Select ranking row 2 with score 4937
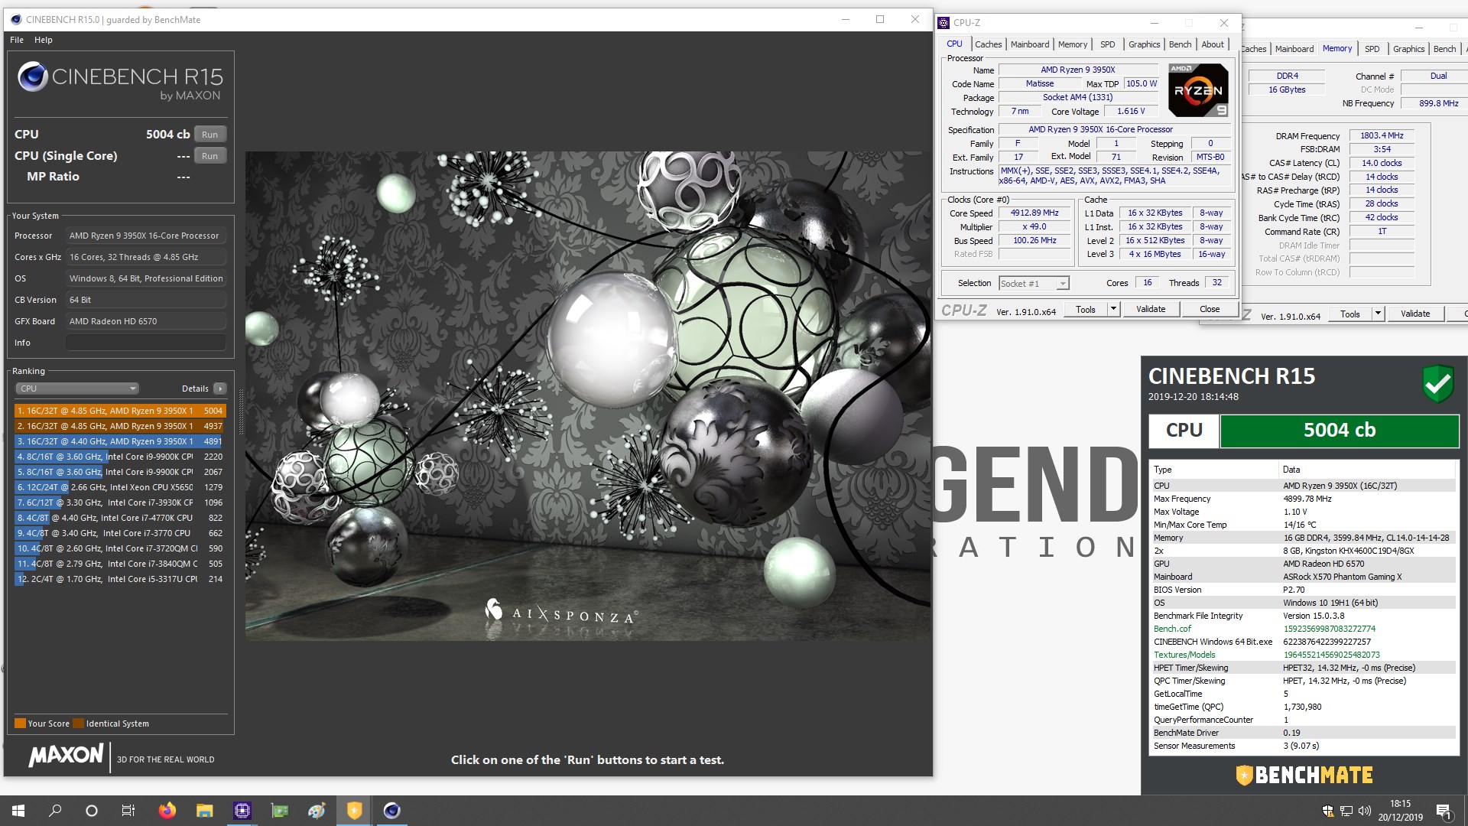Image resolution: width=1468 pixels, height=826 pixels. point(119,426)
